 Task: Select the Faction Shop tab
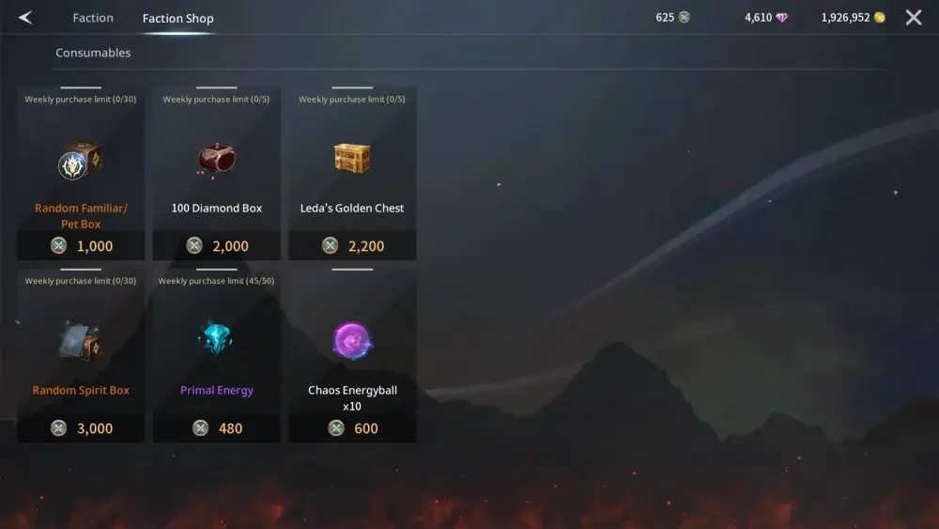click(177, 19)
